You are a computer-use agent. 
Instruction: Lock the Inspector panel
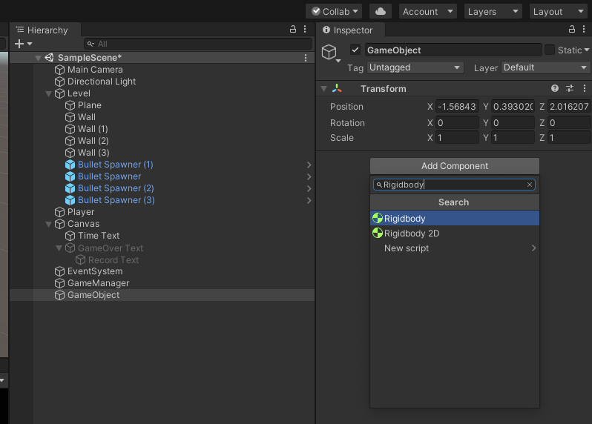(x=572, y=29)
